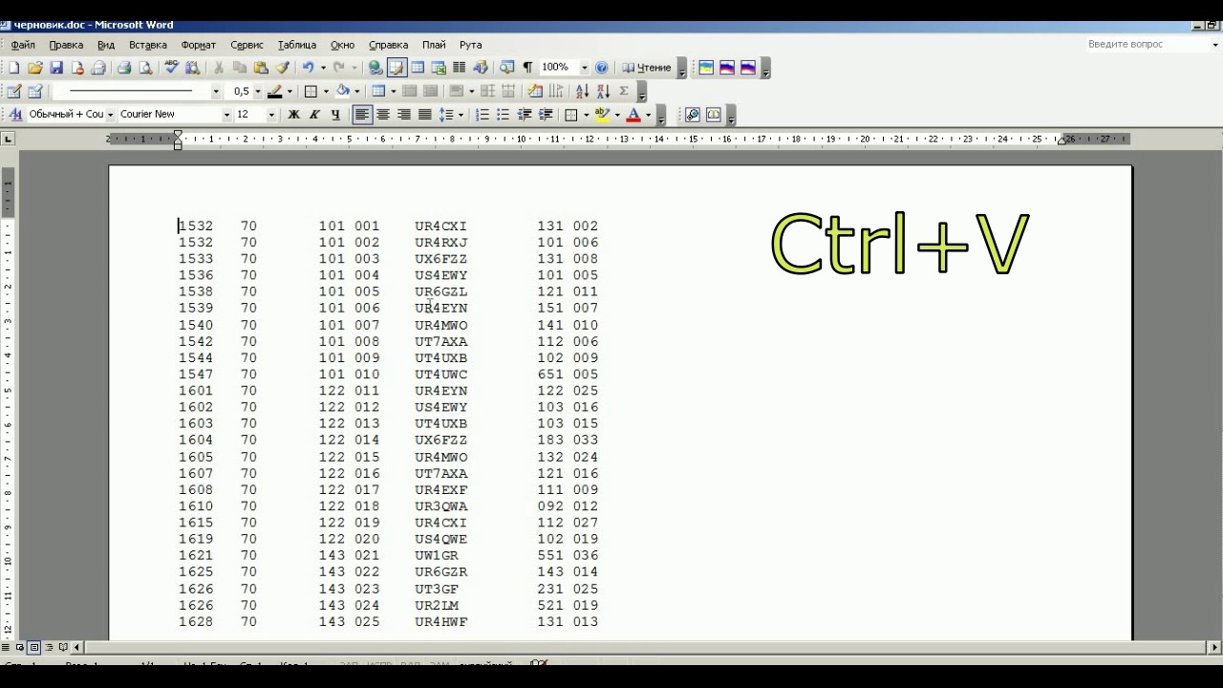
Task: Click the Paste clipboard icon
Action: pyautogui.click(x=261, y=68)
